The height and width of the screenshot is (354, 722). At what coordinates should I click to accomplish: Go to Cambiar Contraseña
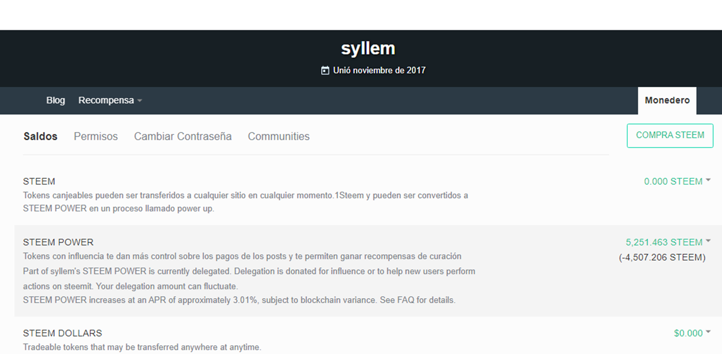click(x=183, y=136)
